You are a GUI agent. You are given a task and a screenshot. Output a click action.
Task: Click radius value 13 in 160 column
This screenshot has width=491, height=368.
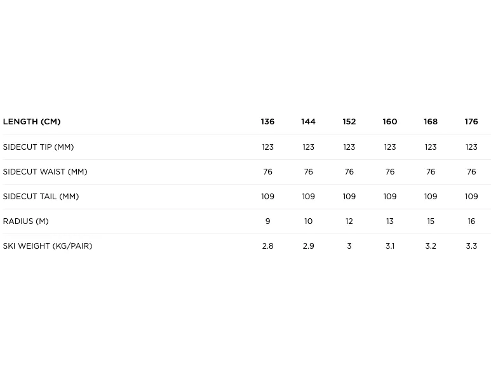[x=390, y=221]
